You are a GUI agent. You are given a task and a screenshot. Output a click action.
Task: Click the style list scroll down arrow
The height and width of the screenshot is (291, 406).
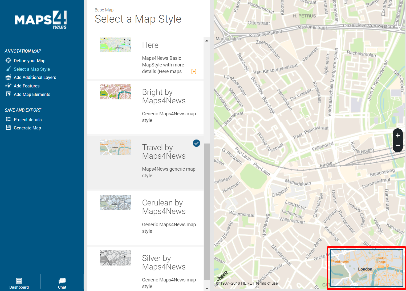point(207,288)
